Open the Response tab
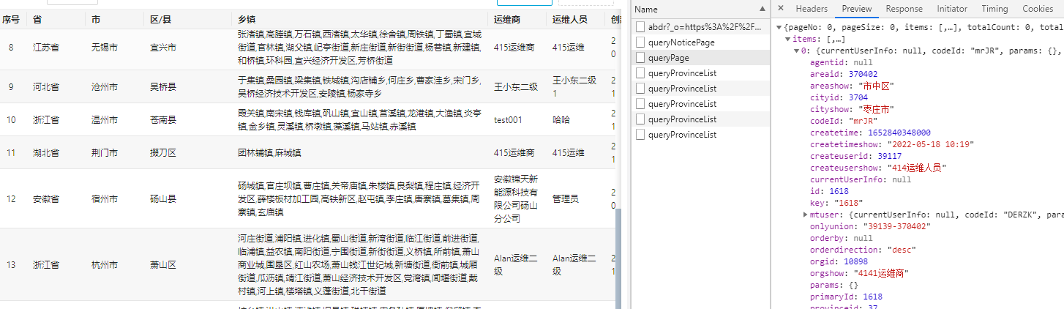 (904, 9)
